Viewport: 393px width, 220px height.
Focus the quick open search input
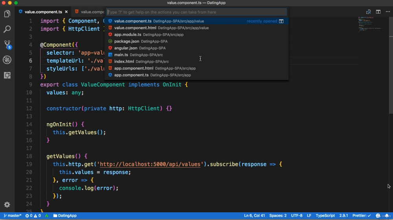pyautogui.click(x=196, y=12)
